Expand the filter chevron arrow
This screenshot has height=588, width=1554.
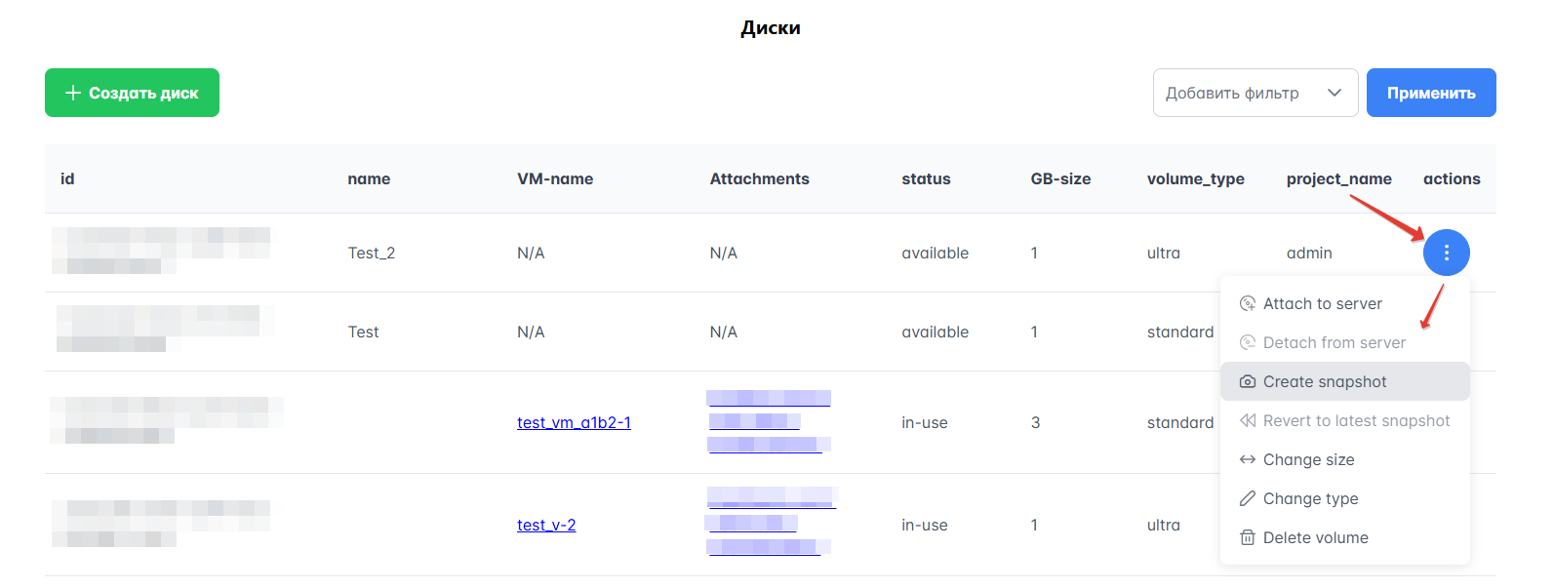(x=1335, y=93)
